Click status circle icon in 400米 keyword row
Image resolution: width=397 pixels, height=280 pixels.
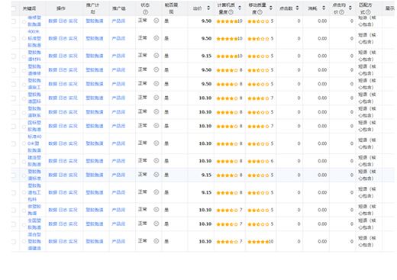point(157,38)
